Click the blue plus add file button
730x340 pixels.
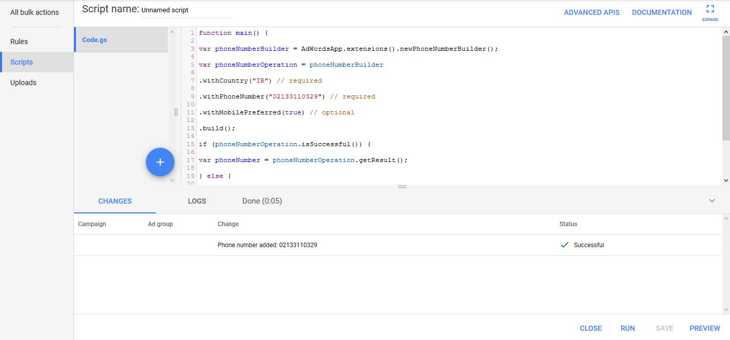coord(160,162)
